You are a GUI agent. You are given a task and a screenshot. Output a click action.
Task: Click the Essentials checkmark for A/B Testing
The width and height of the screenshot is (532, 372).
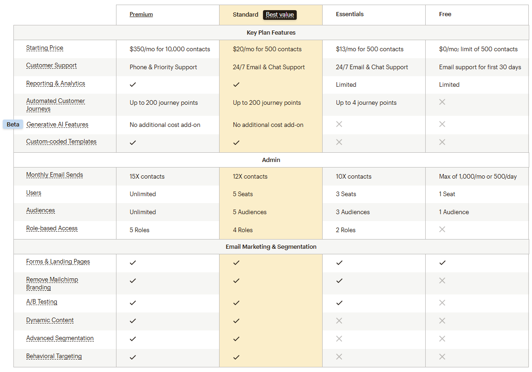pos(339,303)
